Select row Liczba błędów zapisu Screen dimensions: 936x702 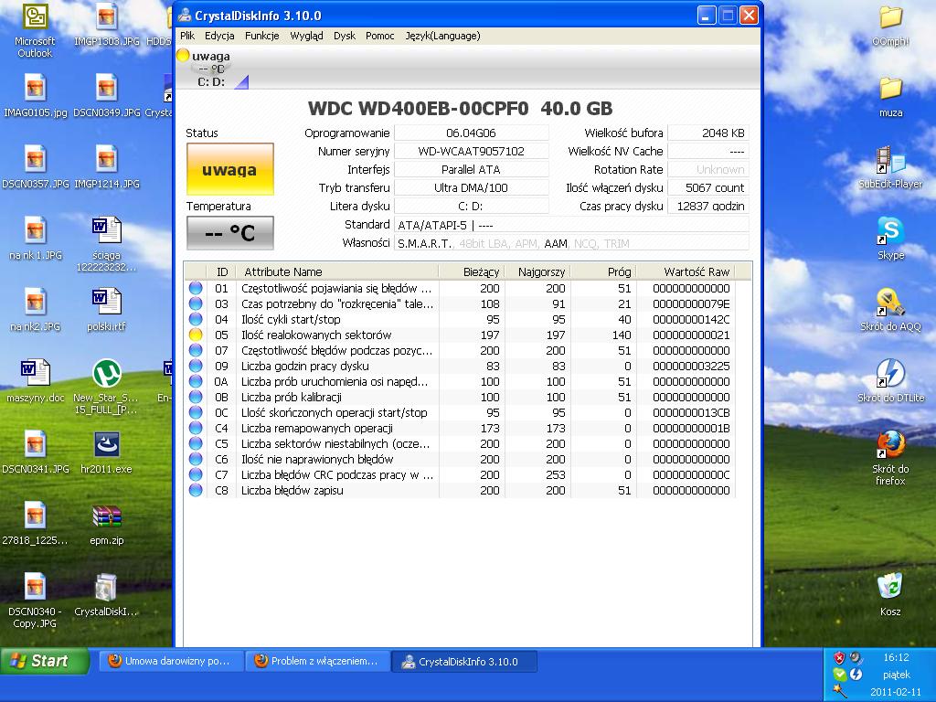(x=460, y=490)
